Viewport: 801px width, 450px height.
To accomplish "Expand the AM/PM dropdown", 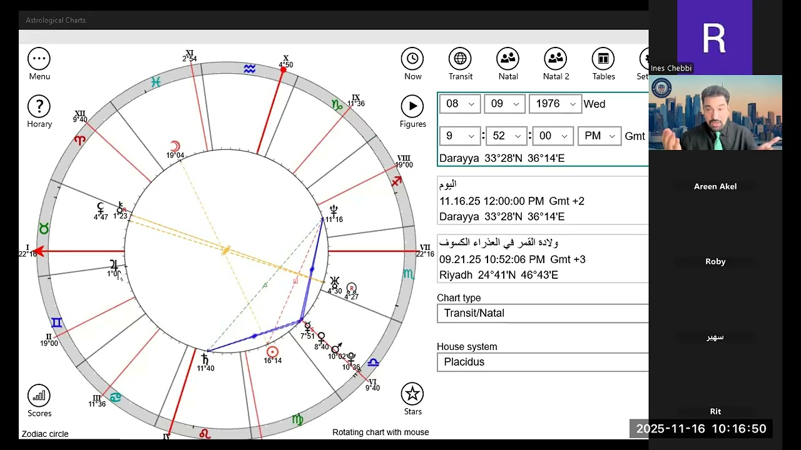I will [x=599, y=136].
